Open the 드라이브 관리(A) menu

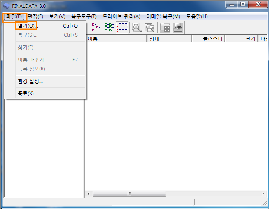(121, 17)
